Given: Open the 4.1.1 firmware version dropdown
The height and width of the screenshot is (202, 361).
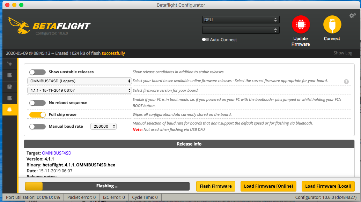Looking at the screenshot, I should point(80,90).
